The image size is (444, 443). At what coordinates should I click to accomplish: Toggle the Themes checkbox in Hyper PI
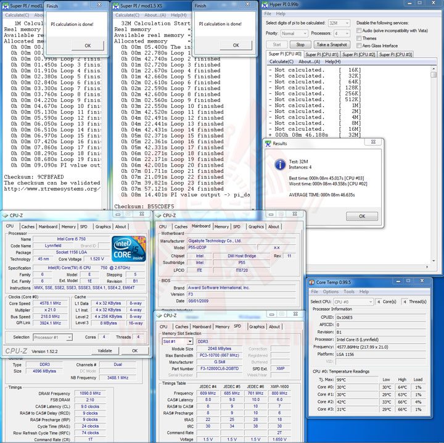[x=359, y=38]
